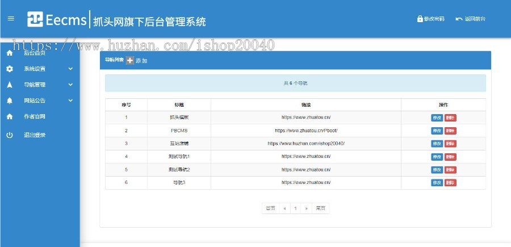511x247 pixels.
Task: Click the Eecms logo
Action: click(57, 19)
